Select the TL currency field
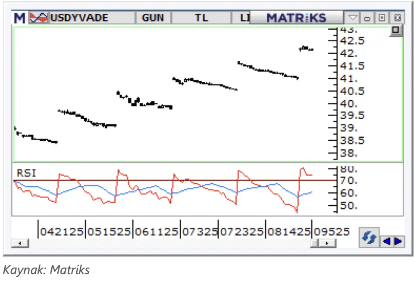This screenshot has height=284, width=414. 201,18
